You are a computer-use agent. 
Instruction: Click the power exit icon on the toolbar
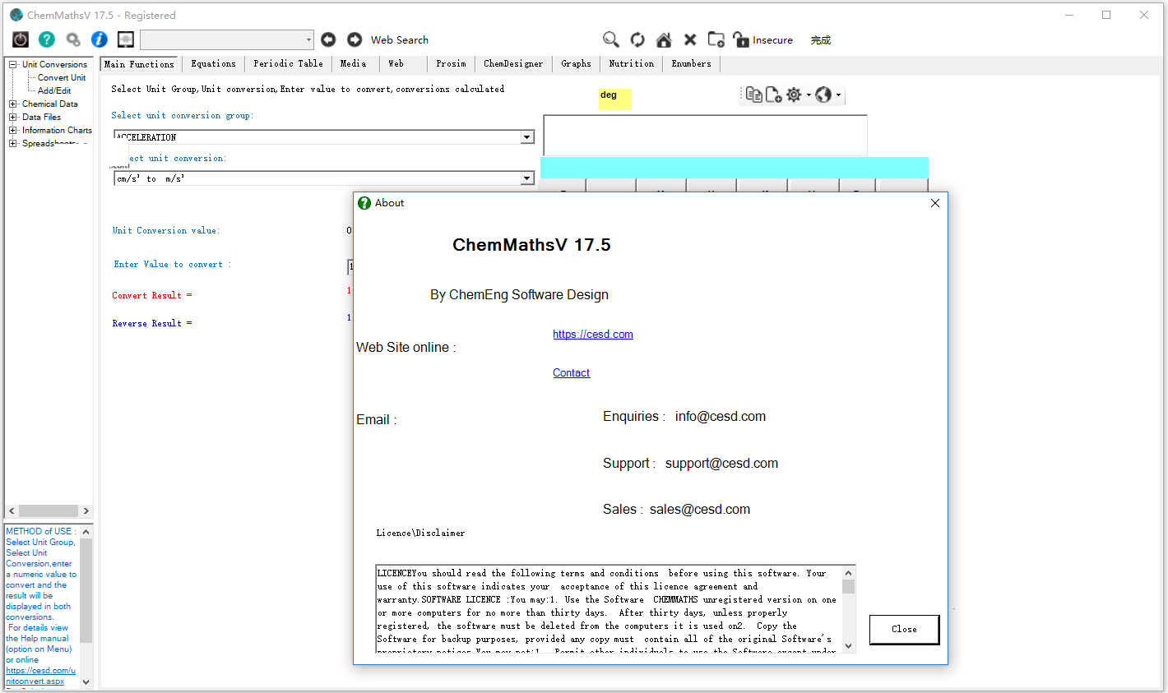[x=20, y=39]
